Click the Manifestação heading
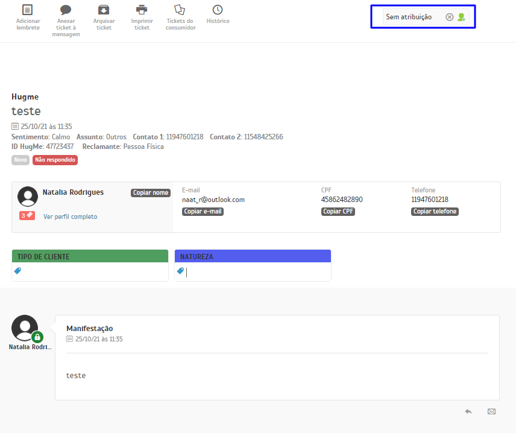Viewport: 516px width, 433px height. click(x=89, y=328)
